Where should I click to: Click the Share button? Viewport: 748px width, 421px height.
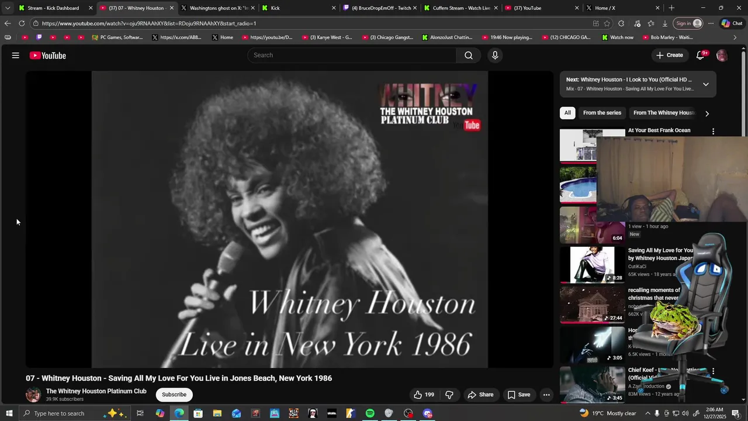[x=481, y=395]
